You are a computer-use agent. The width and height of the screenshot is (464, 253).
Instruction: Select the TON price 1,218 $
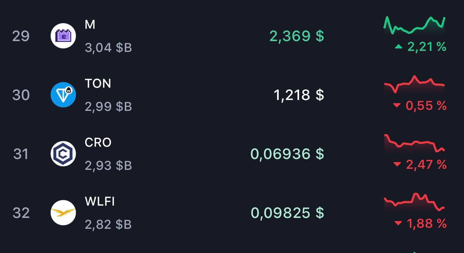299,95
